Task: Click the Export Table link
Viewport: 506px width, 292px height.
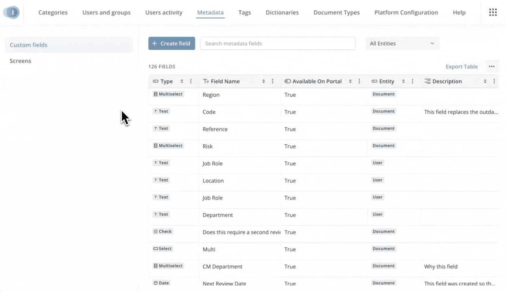Action: click(461, 67)
